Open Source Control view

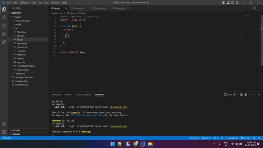[x=4, y=25]
